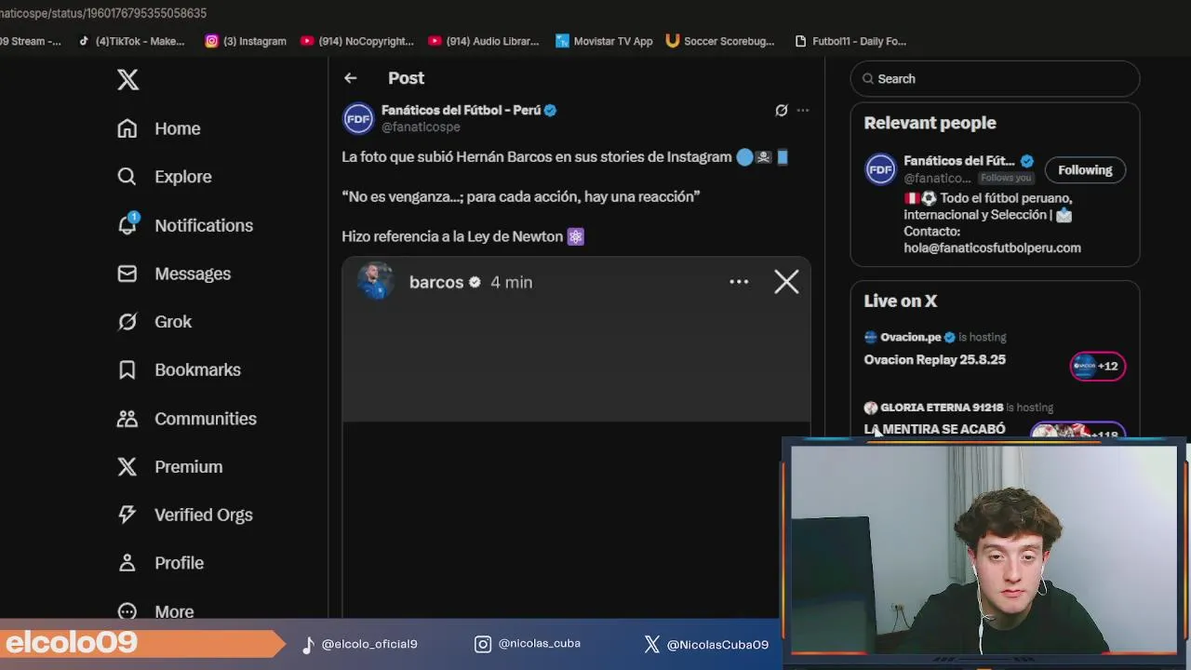Click the Verified Orgs lightning icon

(x=127, y=515)
